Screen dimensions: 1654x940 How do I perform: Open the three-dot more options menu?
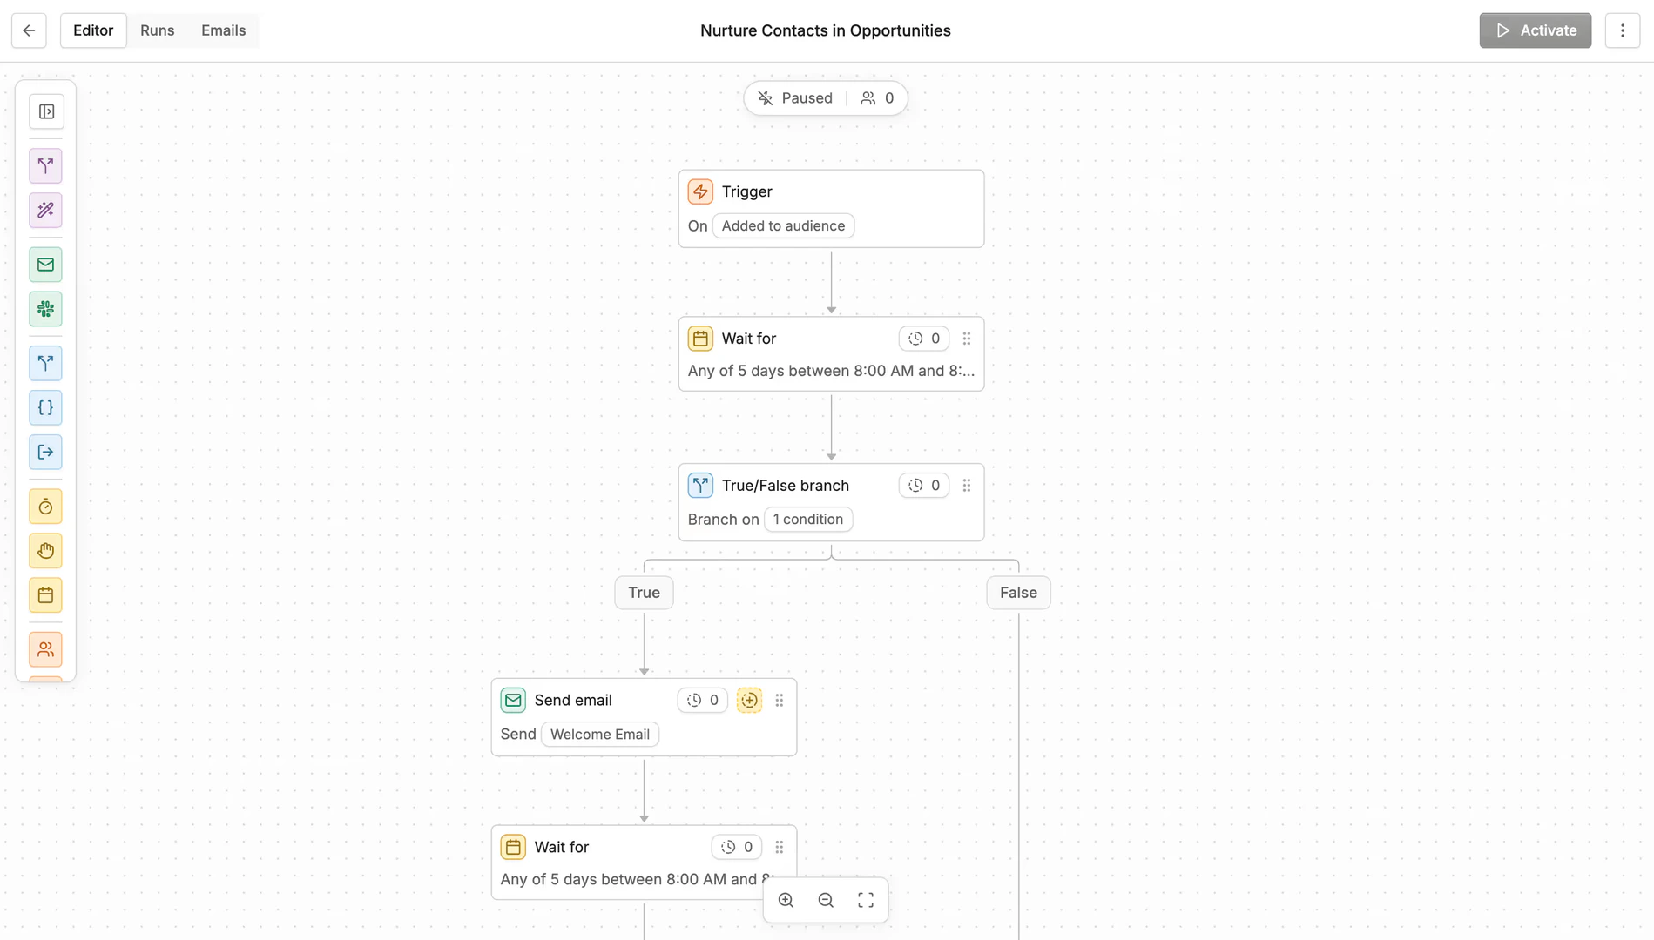[1622, 30]
